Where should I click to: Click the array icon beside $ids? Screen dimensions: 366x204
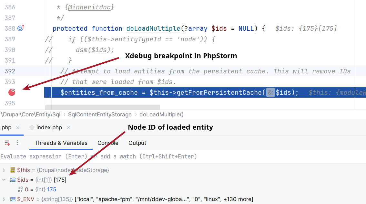point(12,180)
